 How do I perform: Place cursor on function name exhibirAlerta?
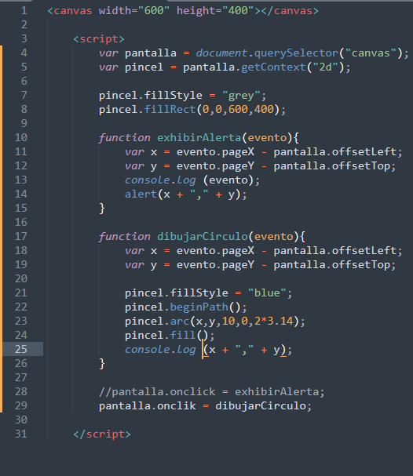point(199,138)
